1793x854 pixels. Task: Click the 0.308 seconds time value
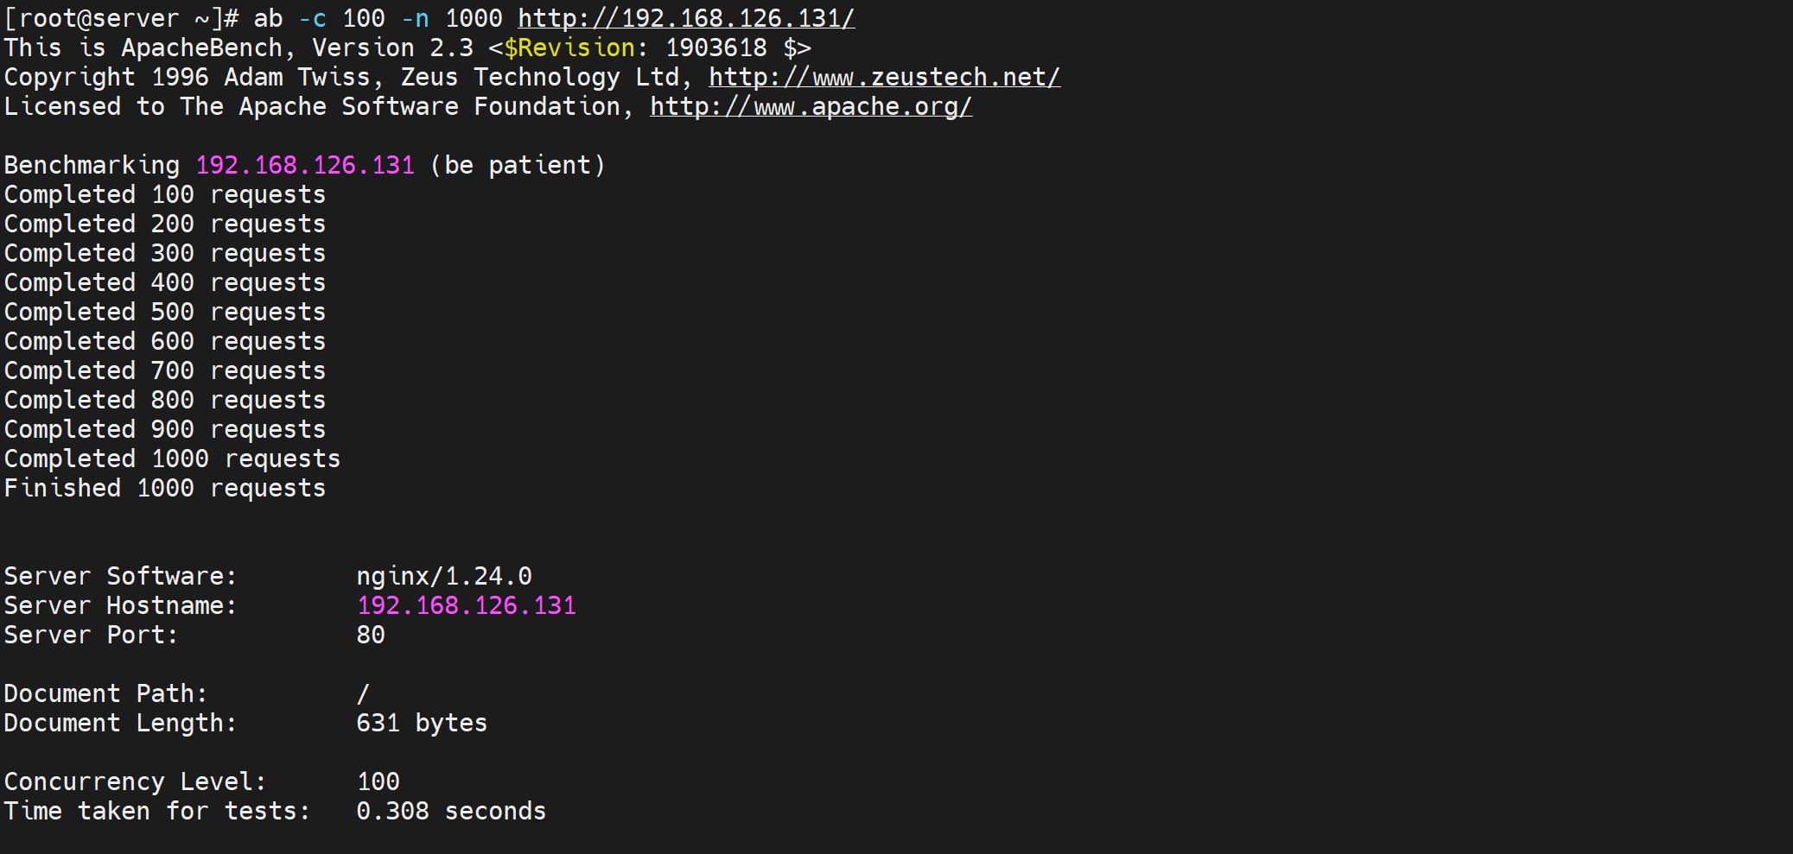tap(451, 811)
